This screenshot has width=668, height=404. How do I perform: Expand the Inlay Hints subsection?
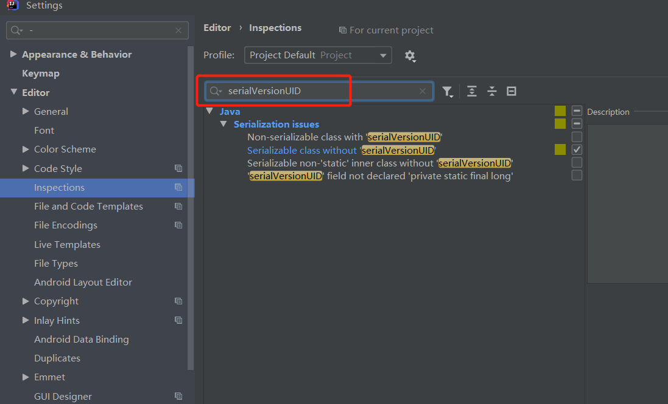26,320
